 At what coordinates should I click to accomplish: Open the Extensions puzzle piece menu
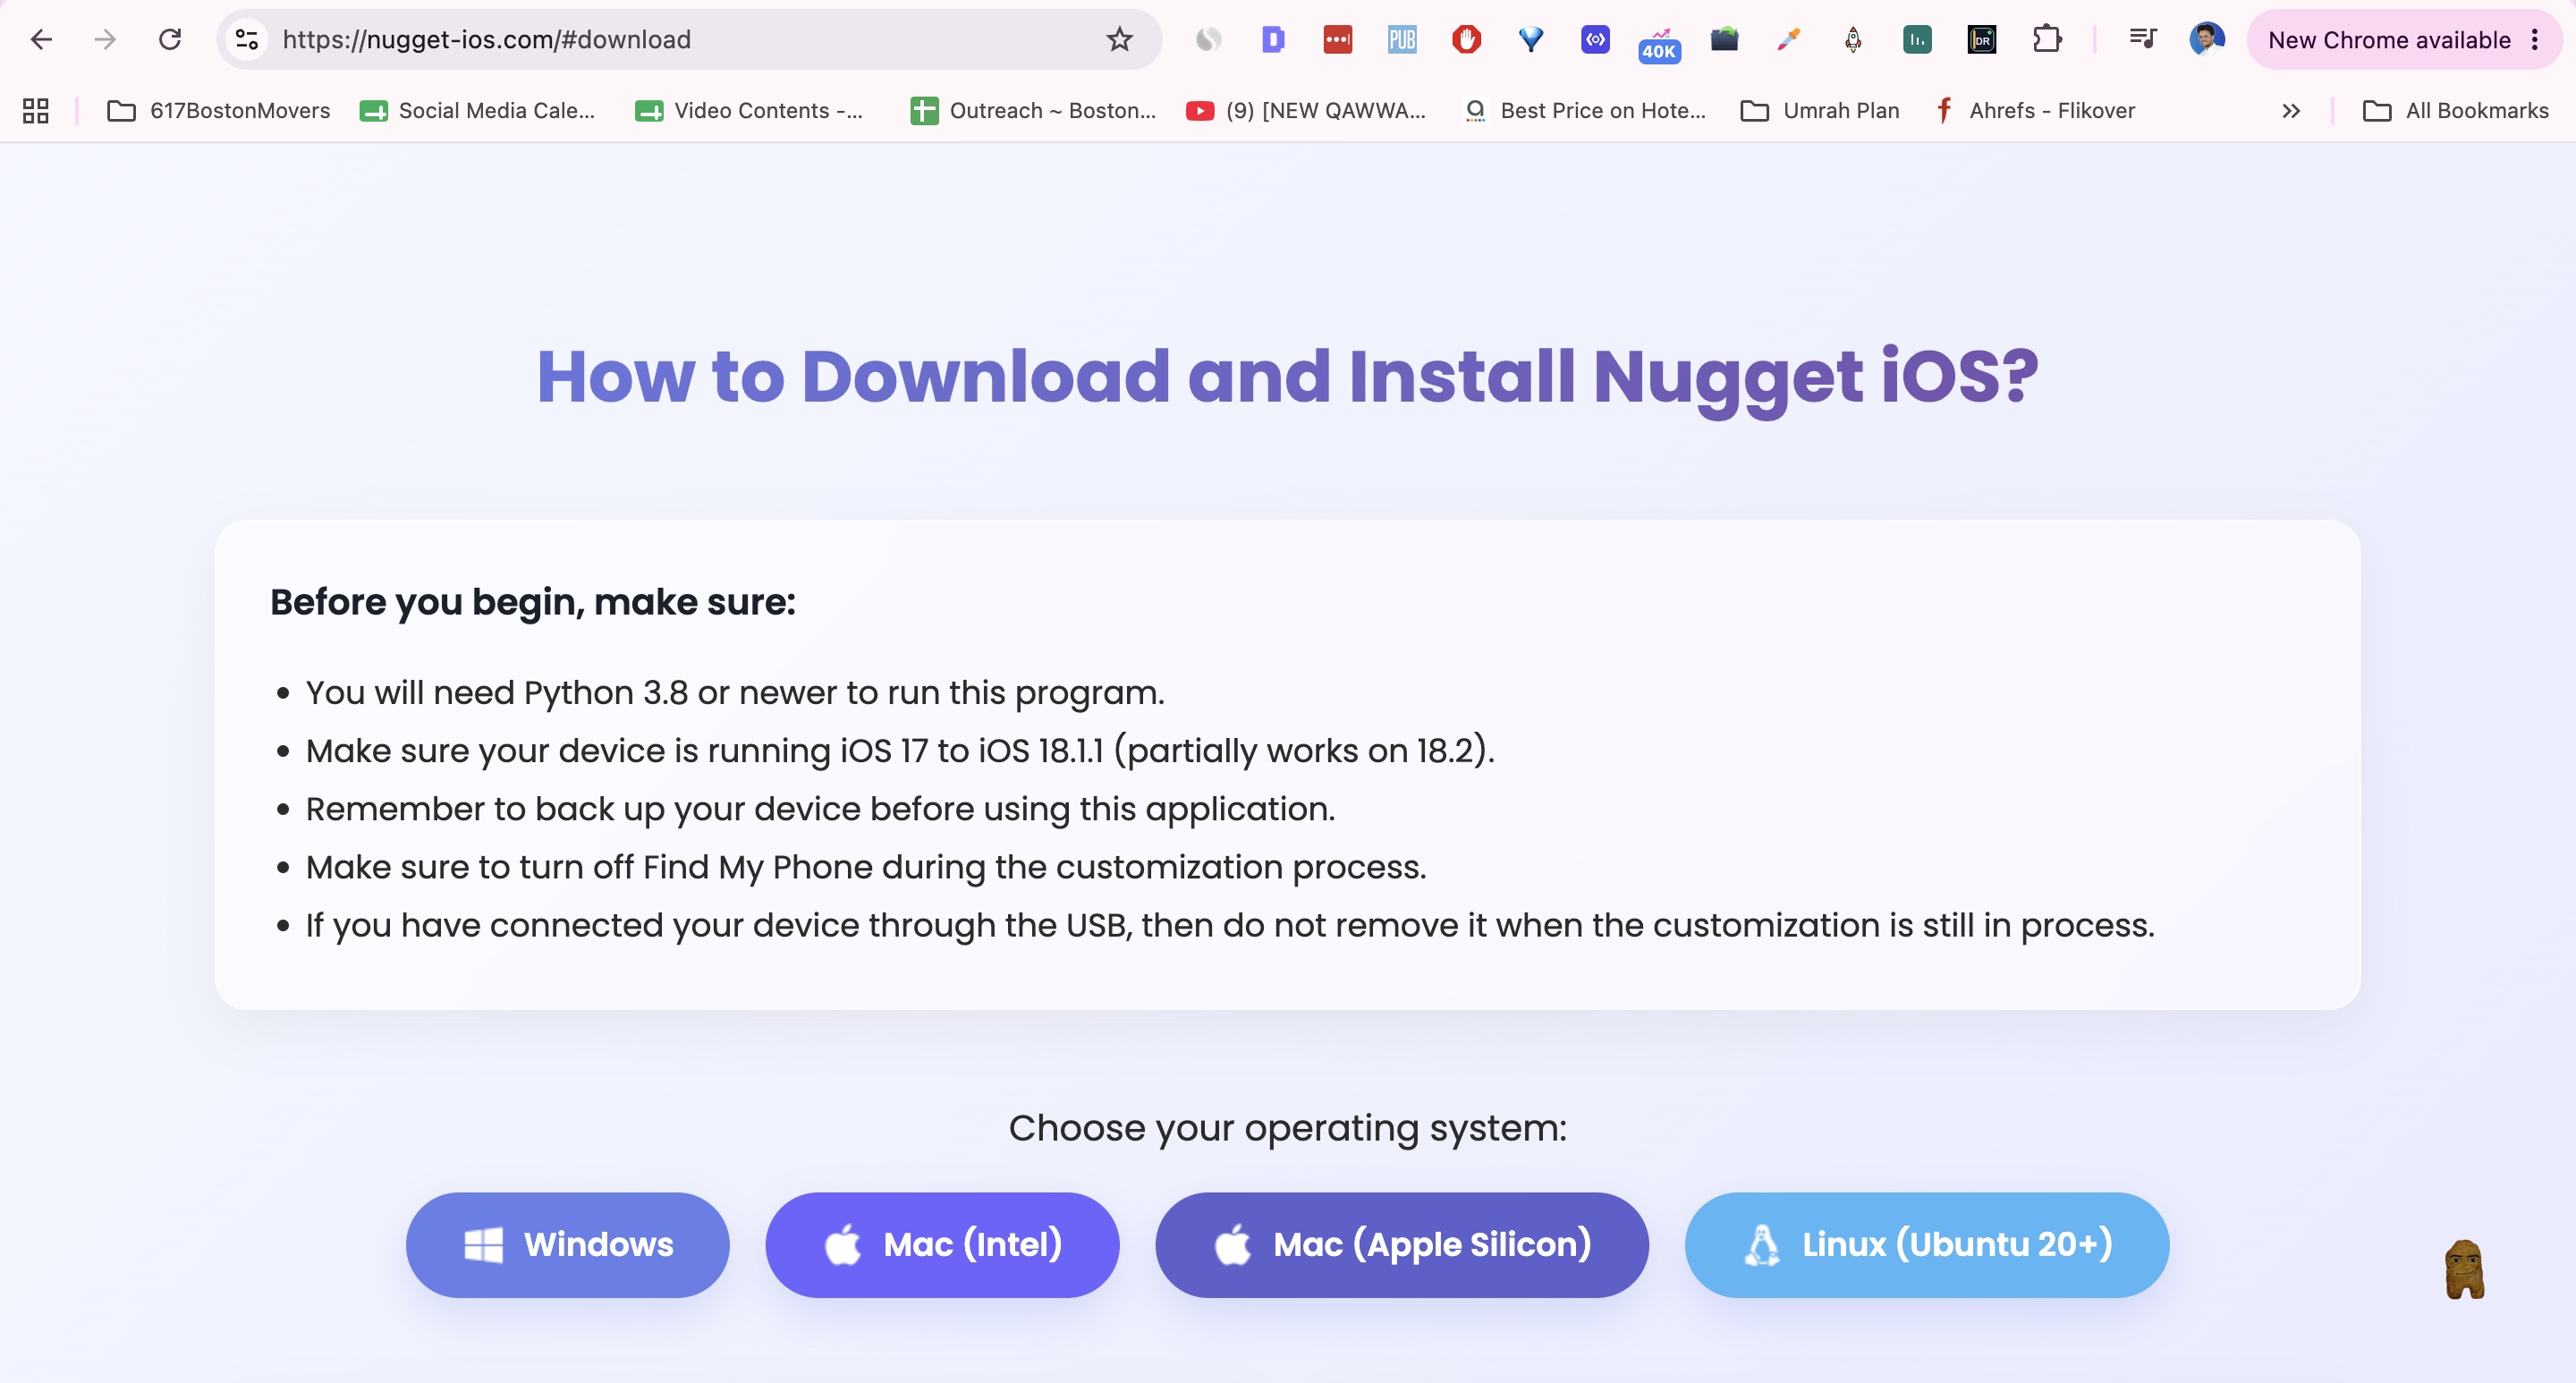(x=2047, y=39)
